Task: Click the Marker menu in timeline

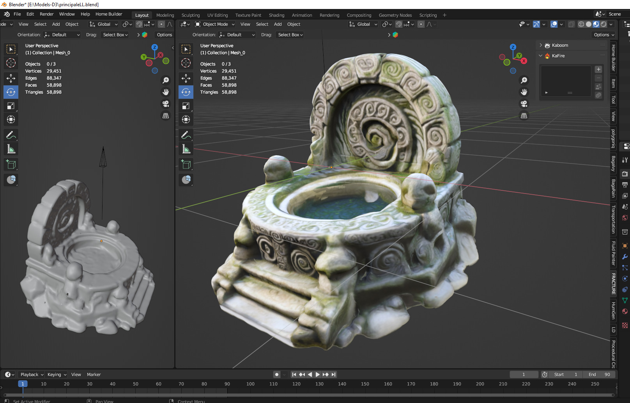Action: tap(94, 375)
